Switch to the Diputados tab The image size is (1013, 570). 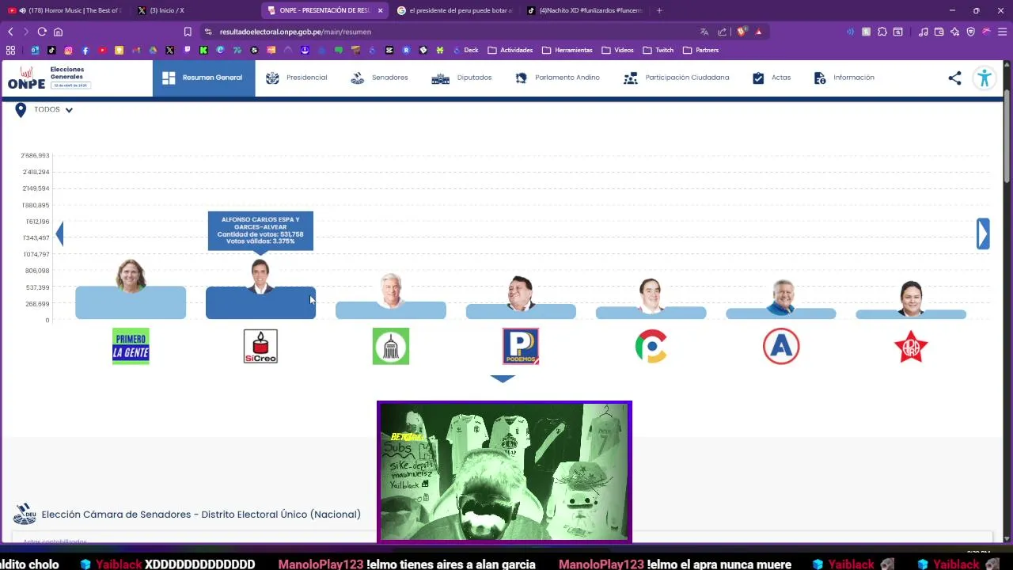461,78
